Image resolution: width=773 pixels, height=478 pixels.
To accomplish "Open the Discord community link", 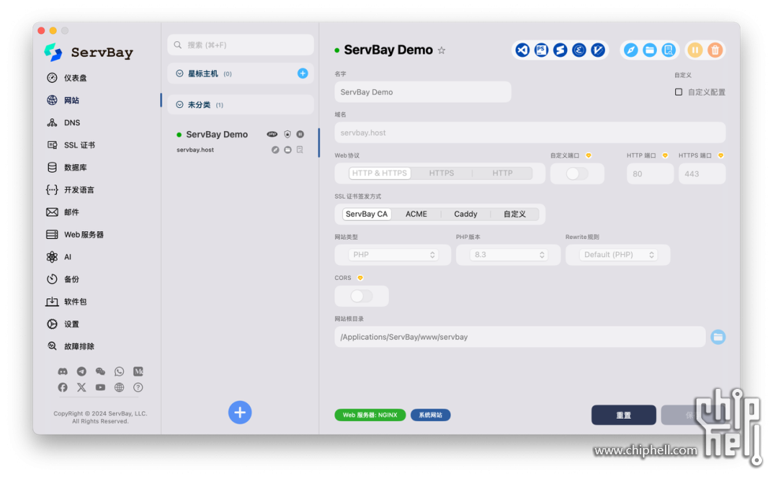I will 62,372.
